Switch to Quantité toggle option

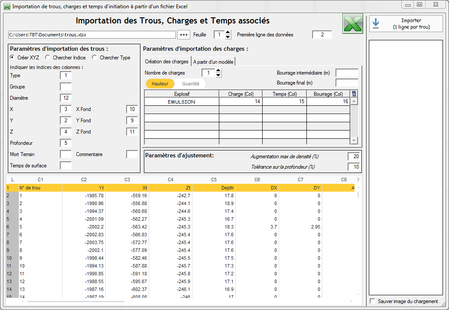click(190, 84)
